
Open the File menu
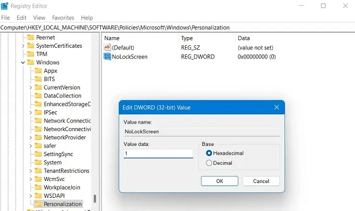coord(6,18)
